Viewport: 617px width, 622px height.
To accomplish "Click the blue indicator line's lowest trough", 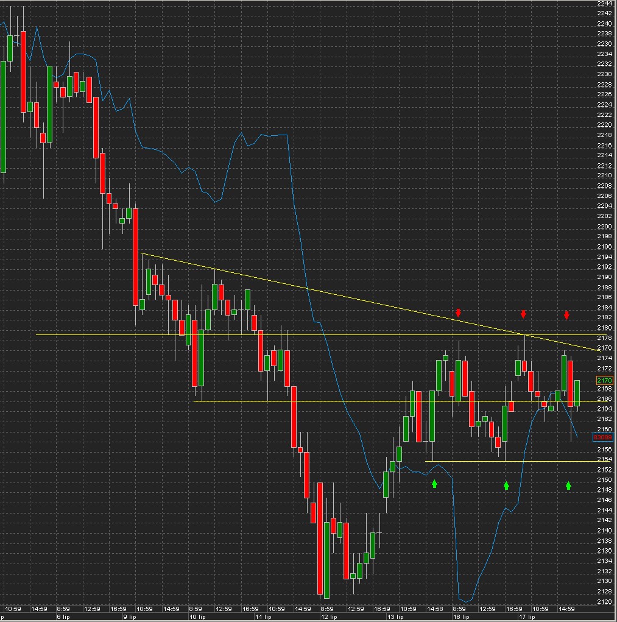I will (x=466, y=601).
